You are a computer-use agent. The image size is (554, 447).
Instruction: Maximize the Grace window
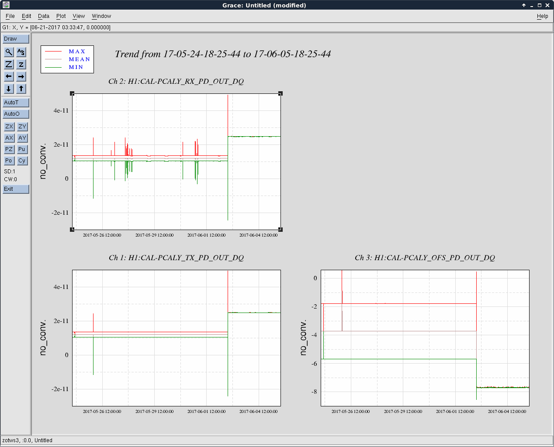tap(540, 5)
